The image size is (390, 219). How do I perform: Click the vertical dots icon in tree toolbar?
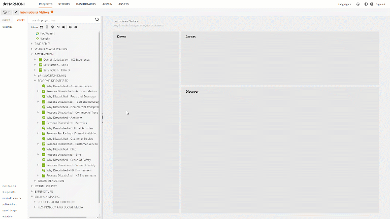(x=47, y=27)
